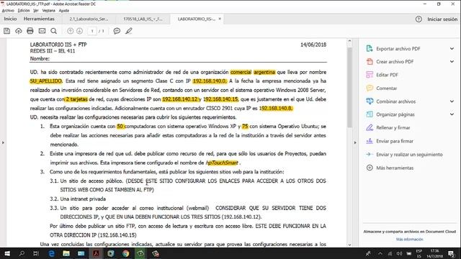Expand Exportar archivo PDF chevron
The image size is (461, 259).
(452, 48)
